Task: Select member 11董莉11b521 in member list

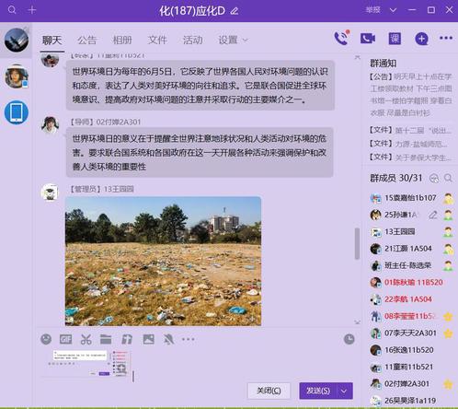Action: (x=411, y=367)
